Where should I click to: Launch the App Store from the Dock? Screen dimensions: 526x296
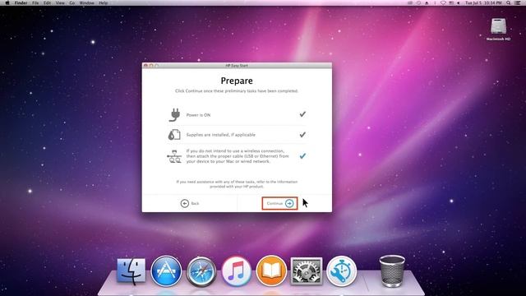click(x=166, y=271)
